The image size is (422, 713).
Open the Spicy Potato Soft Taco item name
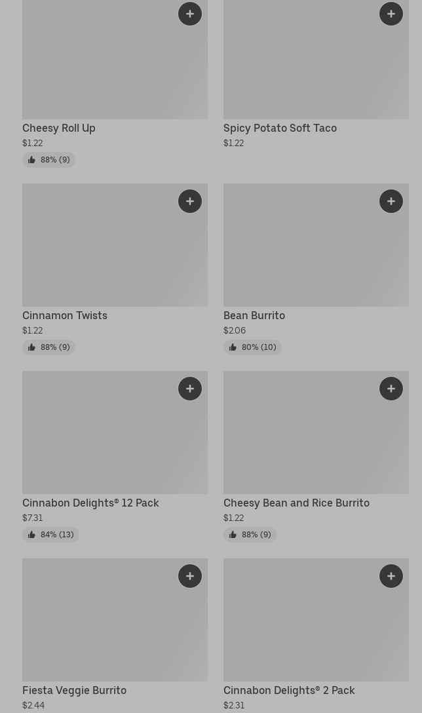280,128
